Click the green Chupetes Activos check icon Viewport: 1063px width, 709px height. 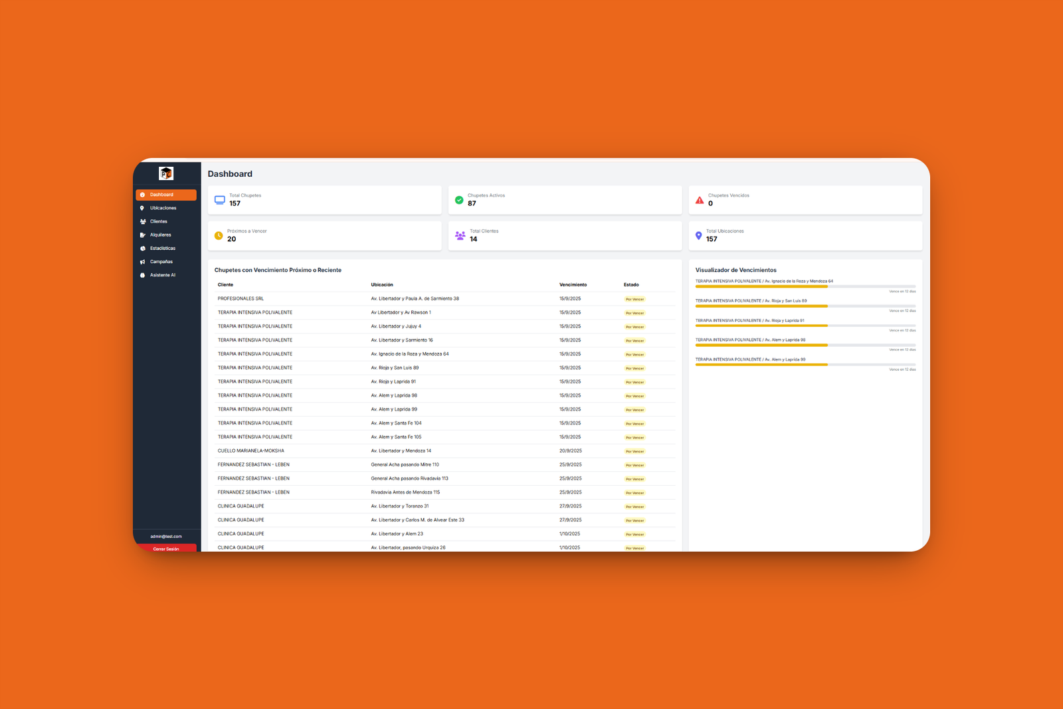point(459,200)
